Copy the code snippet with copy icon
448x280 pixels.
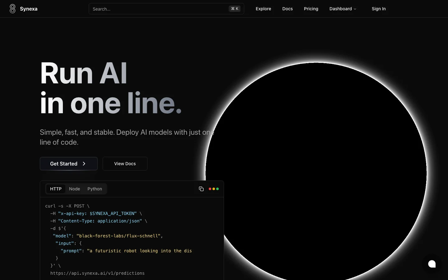(x=201, y=189)
